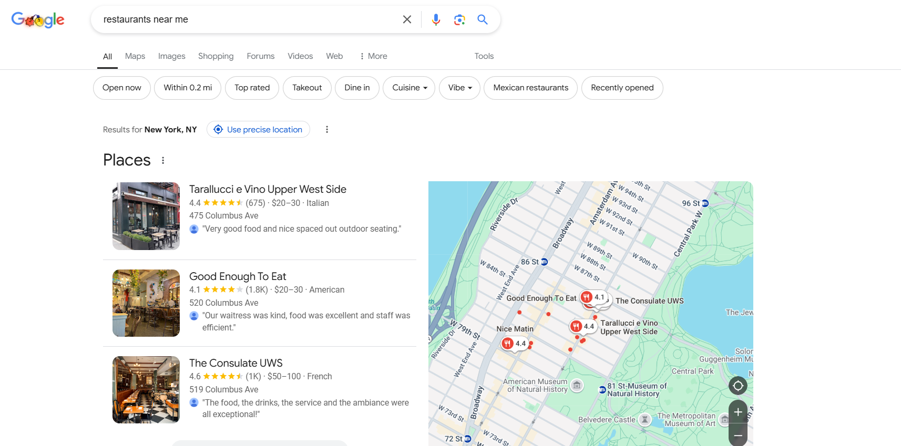This screenshot has width=901, height=446.
Task: Click Use precise location button
Action: pyautogui.click(x=258, y=130)
